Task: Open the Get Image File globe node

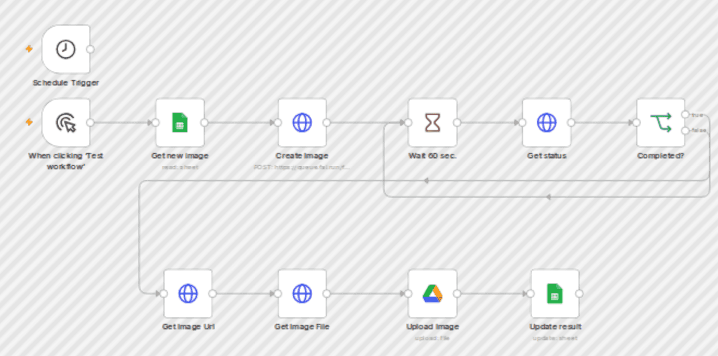Action: pyautogui.click(x=302, y=293)
